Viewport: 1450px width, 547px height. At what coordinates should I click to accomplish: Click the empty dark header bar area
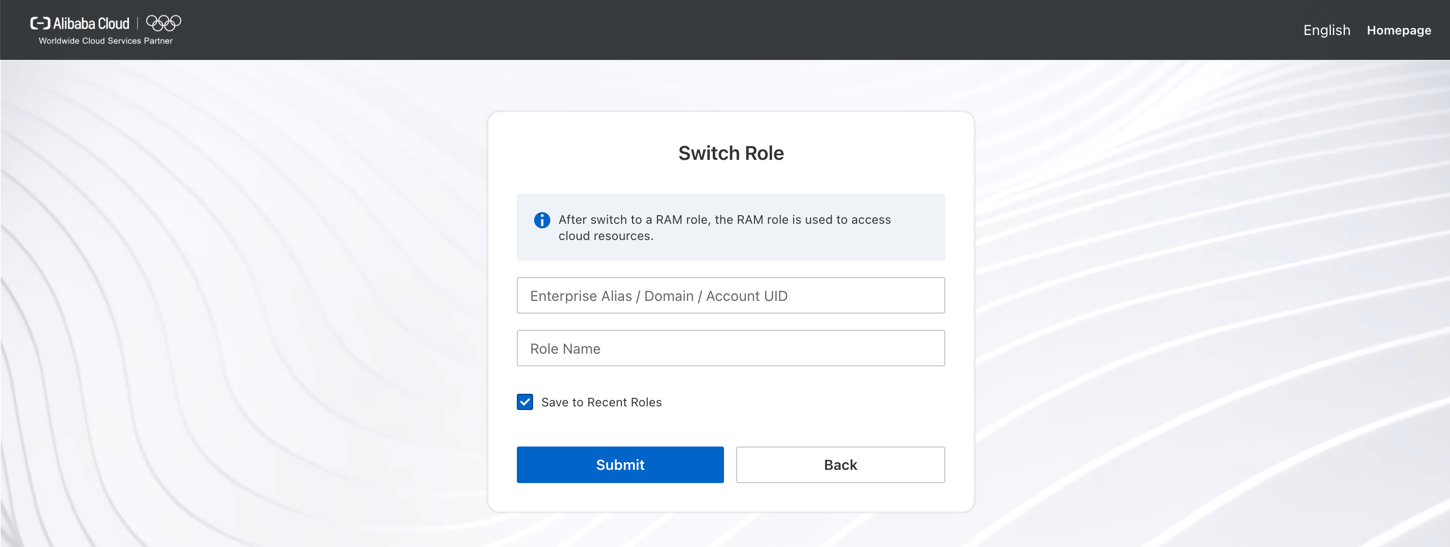pos(732,30)
